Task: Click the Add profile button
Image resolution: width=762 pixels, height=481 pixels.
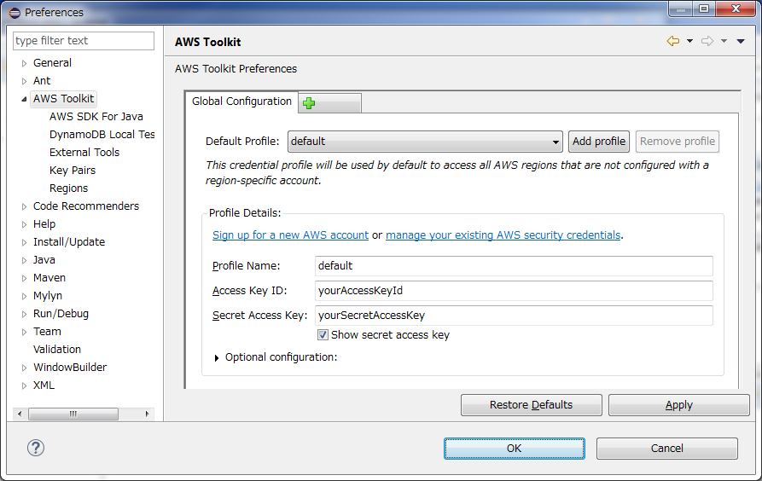Action: point(599,142)
